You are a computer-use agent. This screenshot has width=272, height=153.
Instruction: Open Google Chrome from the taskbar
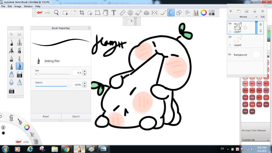pos(66,149)
